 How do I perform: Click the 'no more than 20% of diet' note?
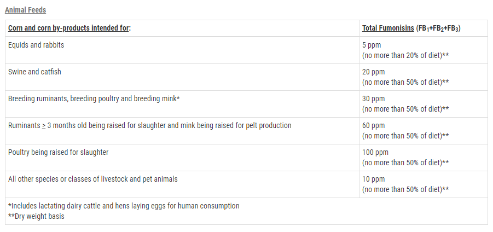coord(405,55)
